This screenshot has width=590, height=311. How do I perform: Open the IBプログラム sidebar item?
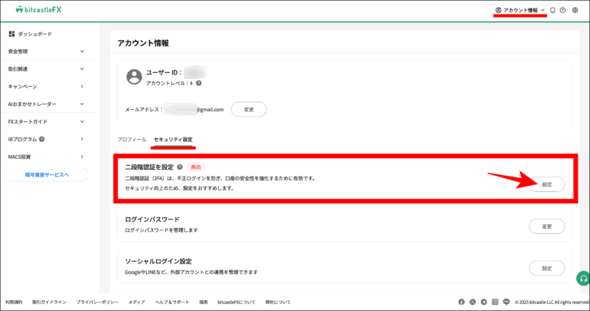point(47,139)
